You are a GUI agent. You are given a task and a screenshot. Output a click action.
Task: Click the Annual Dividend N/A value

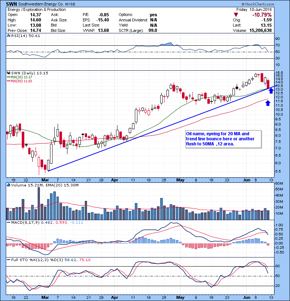tap(154, 20)
